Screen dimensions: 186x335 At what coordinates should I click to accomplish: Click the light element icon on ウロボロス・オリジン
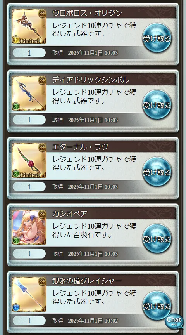click(x=16, y=40)
